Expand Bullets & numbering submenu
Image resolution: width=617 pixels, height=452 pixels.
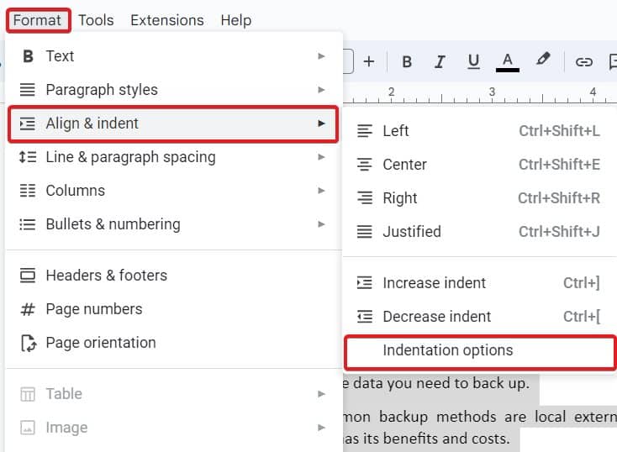[173, 224]
